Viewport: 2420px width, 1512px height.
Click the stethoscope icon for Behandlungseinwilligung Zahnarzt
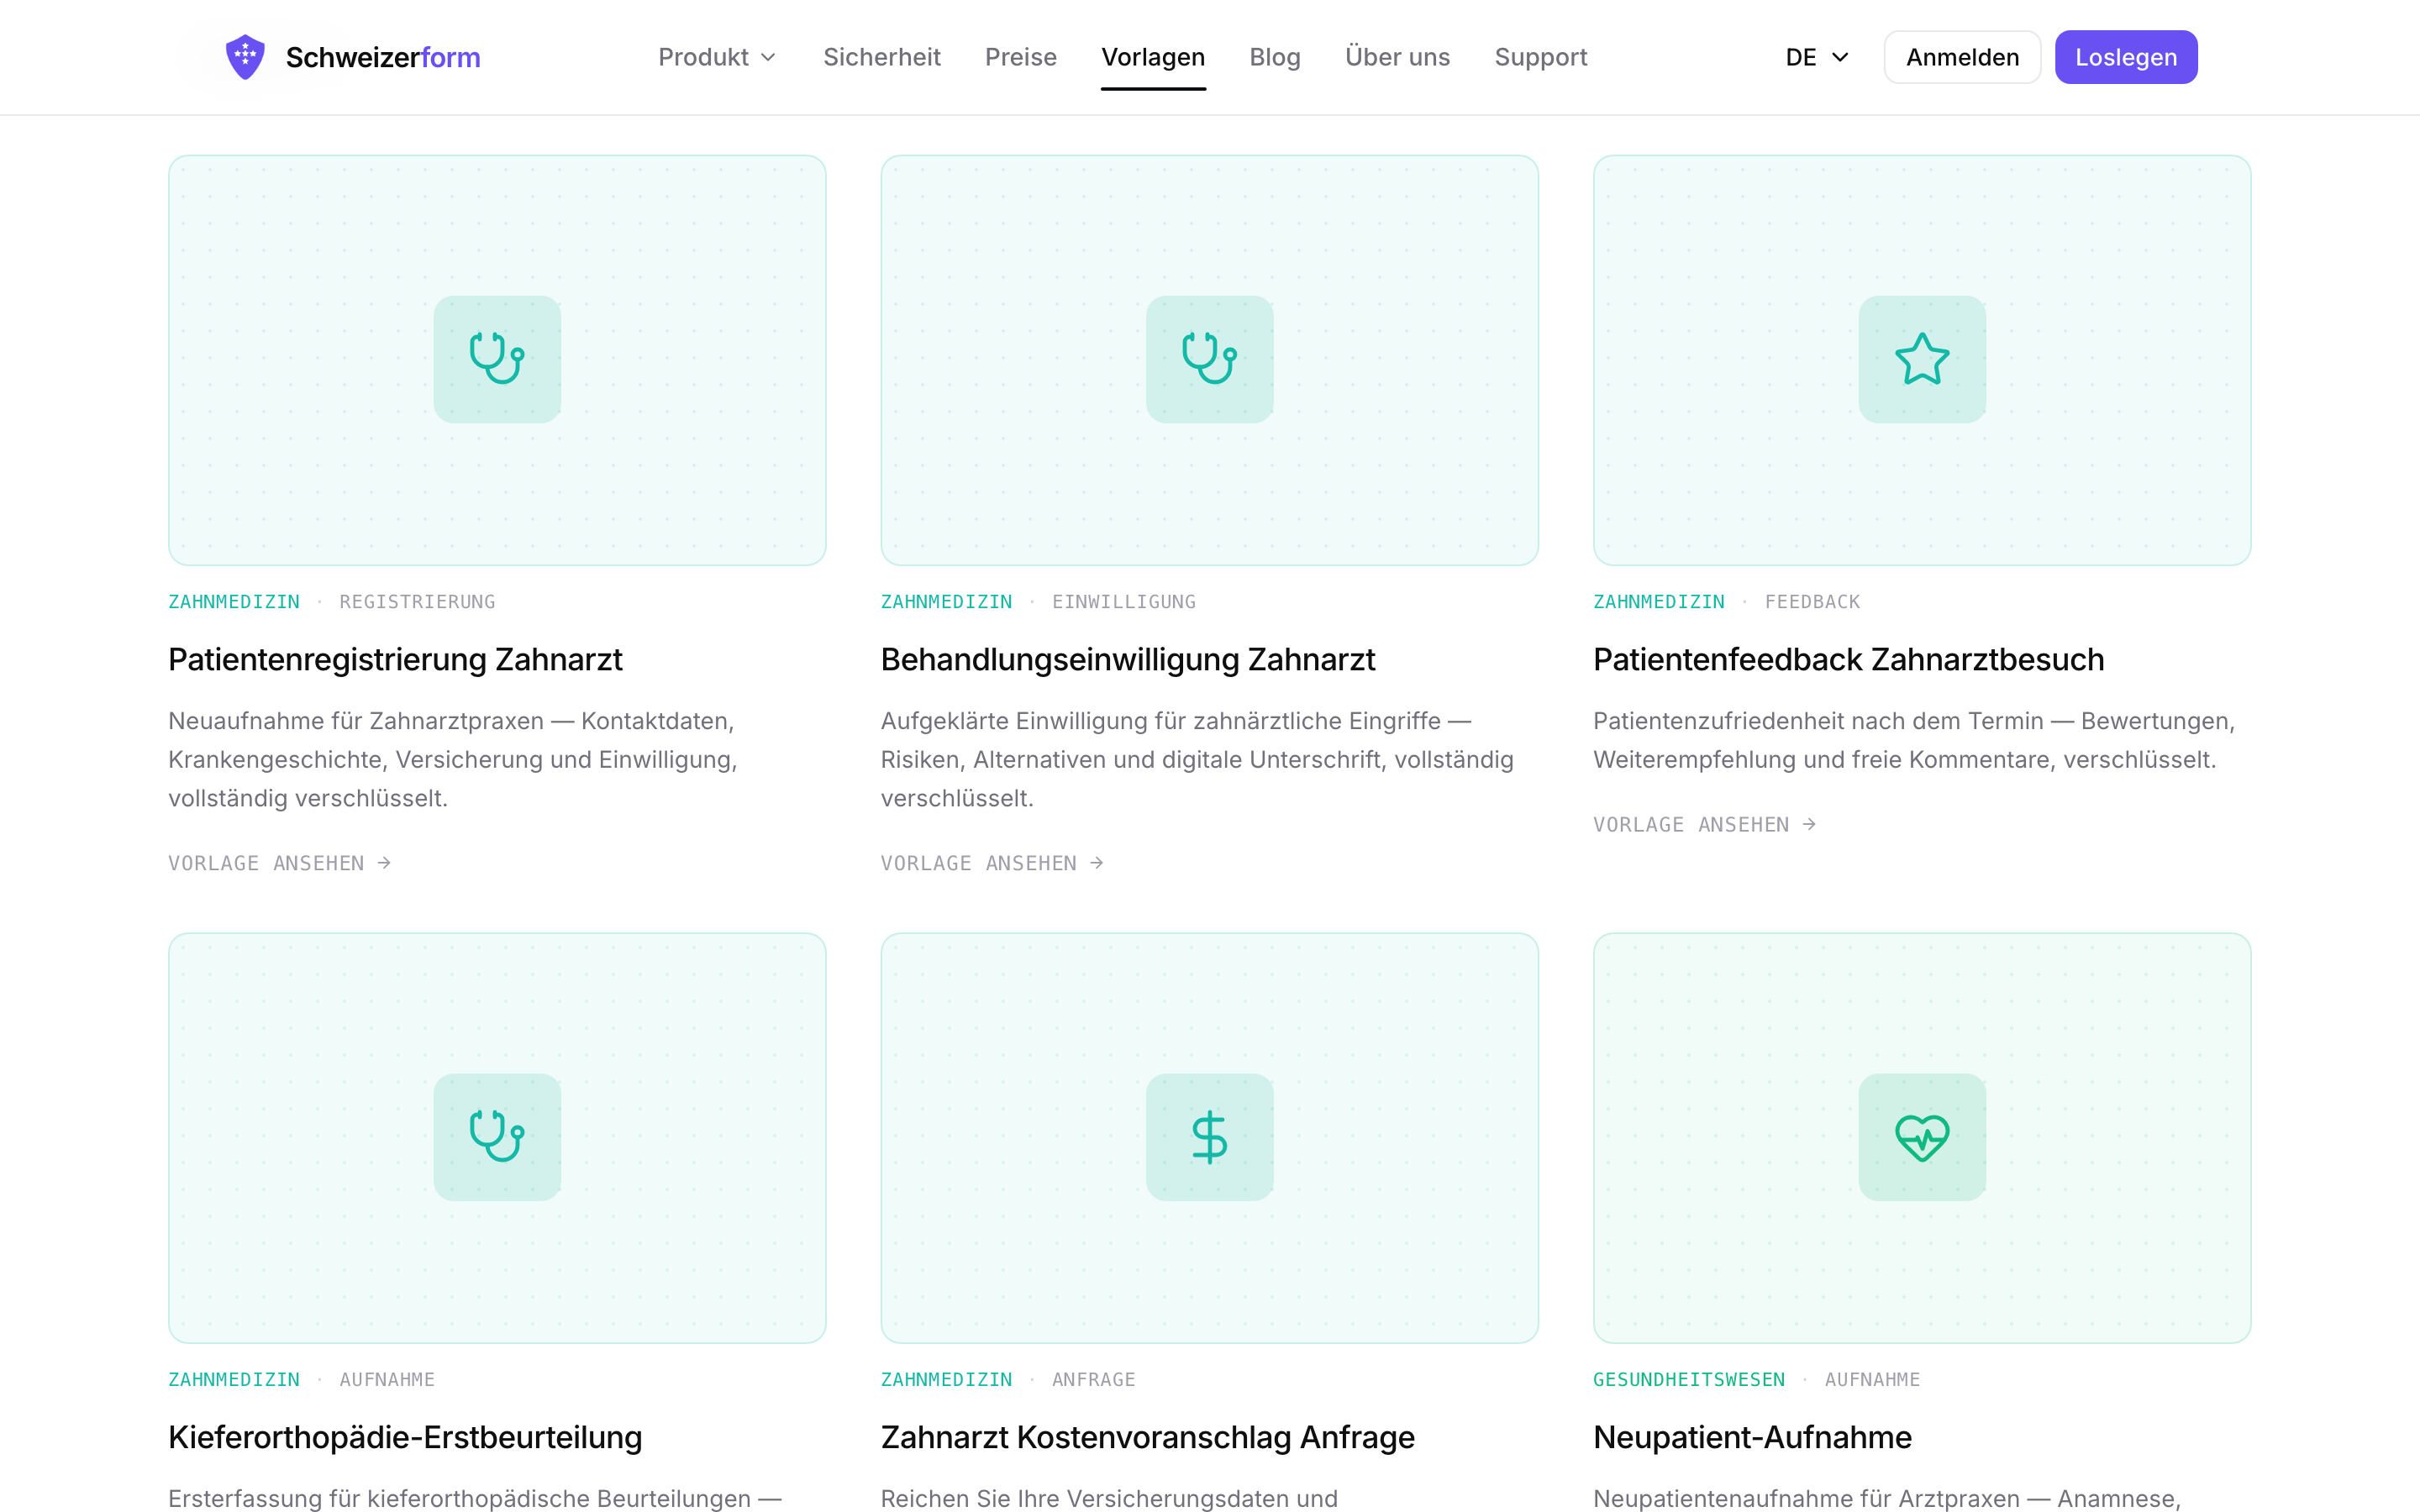pos(1210,359)
